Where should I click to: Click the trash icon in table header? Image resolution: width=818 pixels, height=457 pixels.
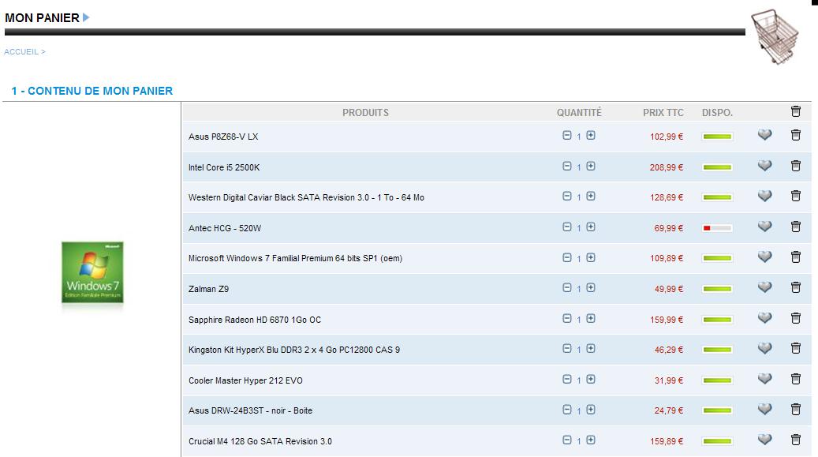pyautogui.click(x=795, y=112)
